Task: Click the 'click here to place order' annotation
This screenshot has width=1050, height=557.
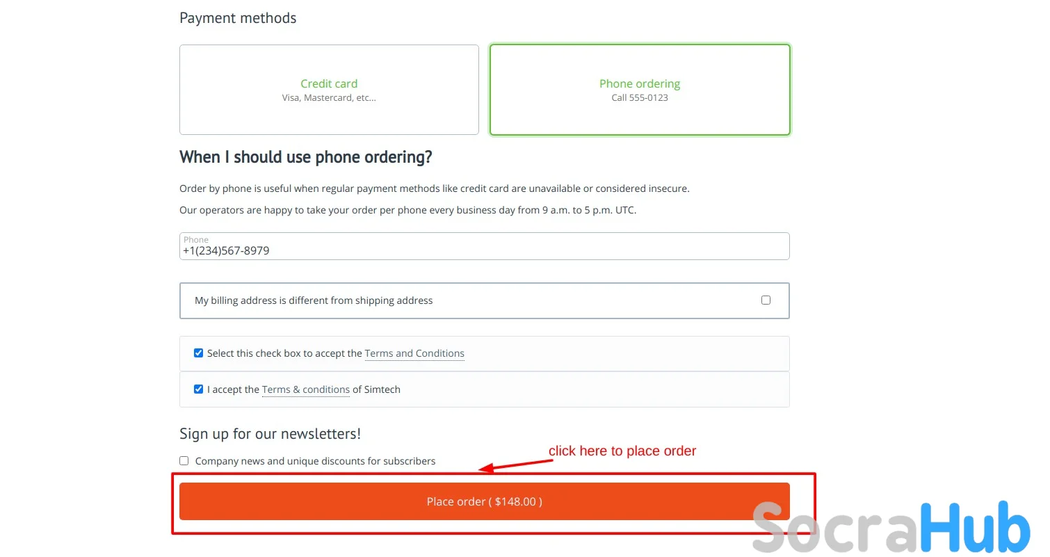Action: point(622,451)
